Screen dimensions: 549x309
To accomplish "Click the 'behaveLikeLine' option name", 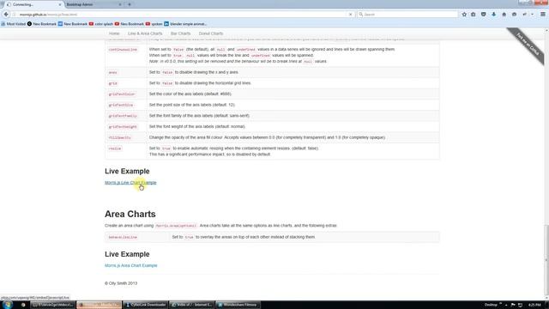I will tap(123, 237).
